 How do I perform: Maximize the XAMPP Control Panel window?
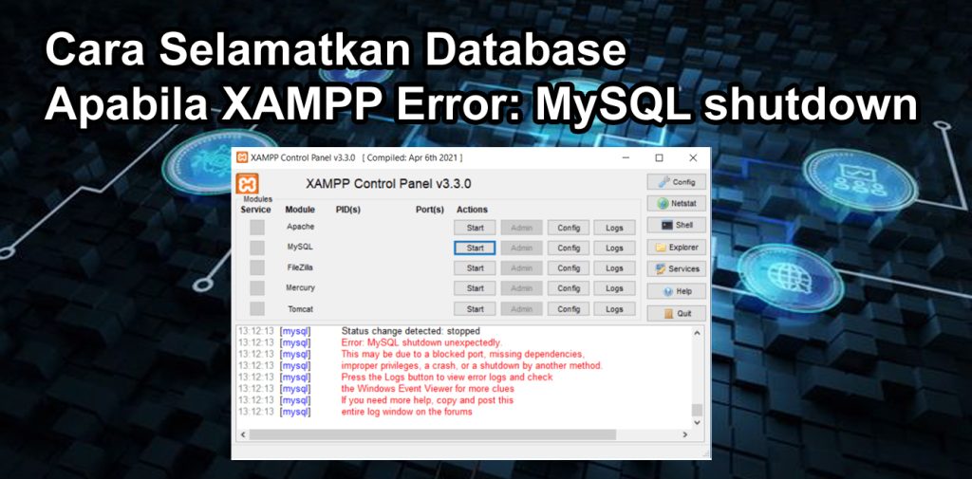659,157
